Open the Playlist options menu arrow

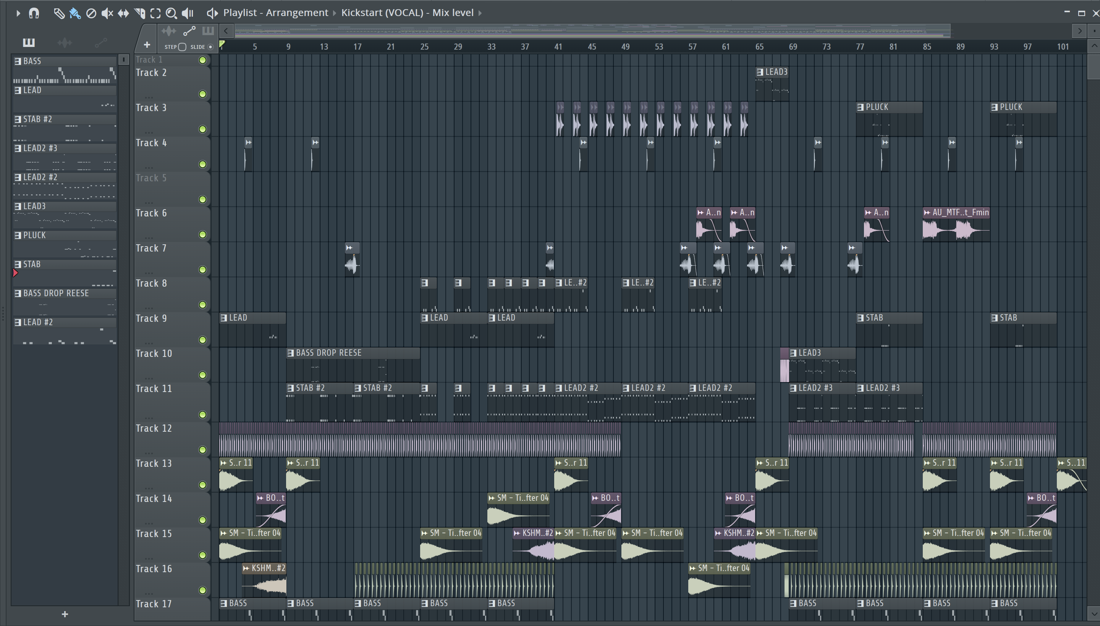point(18,13)
